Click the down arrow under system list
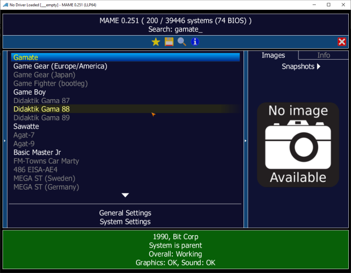Screen dimensions: 351x273 [125, 195]
